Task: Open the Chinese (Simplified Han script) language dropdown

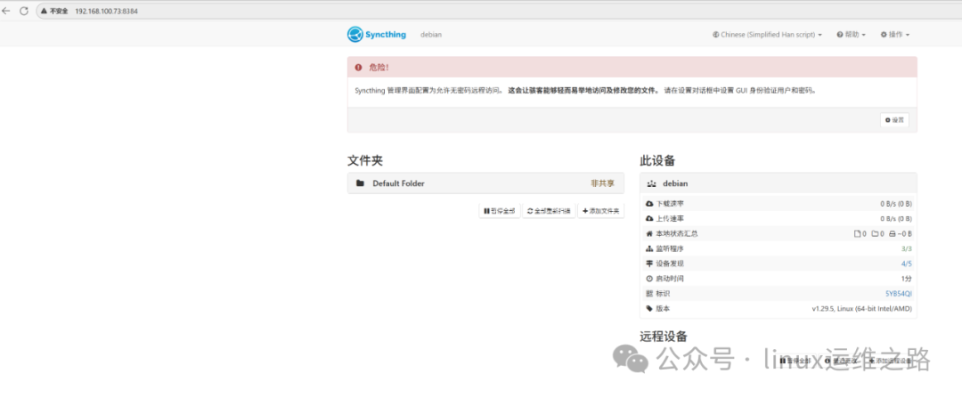Action: (768, 35)
